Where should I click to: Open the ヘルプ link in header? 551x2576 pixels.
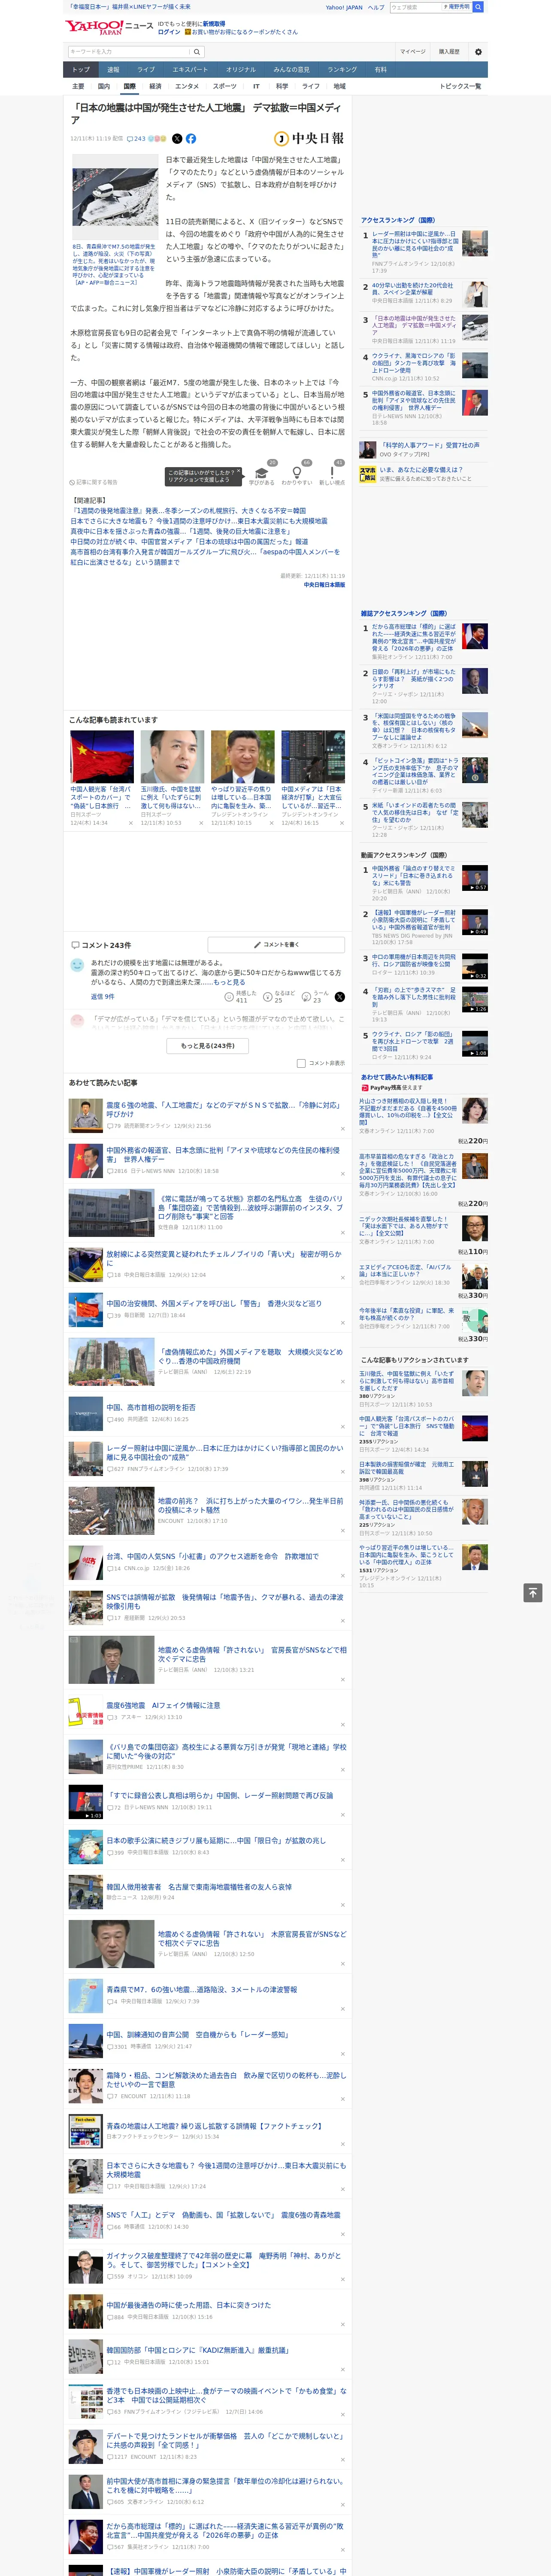375,7
